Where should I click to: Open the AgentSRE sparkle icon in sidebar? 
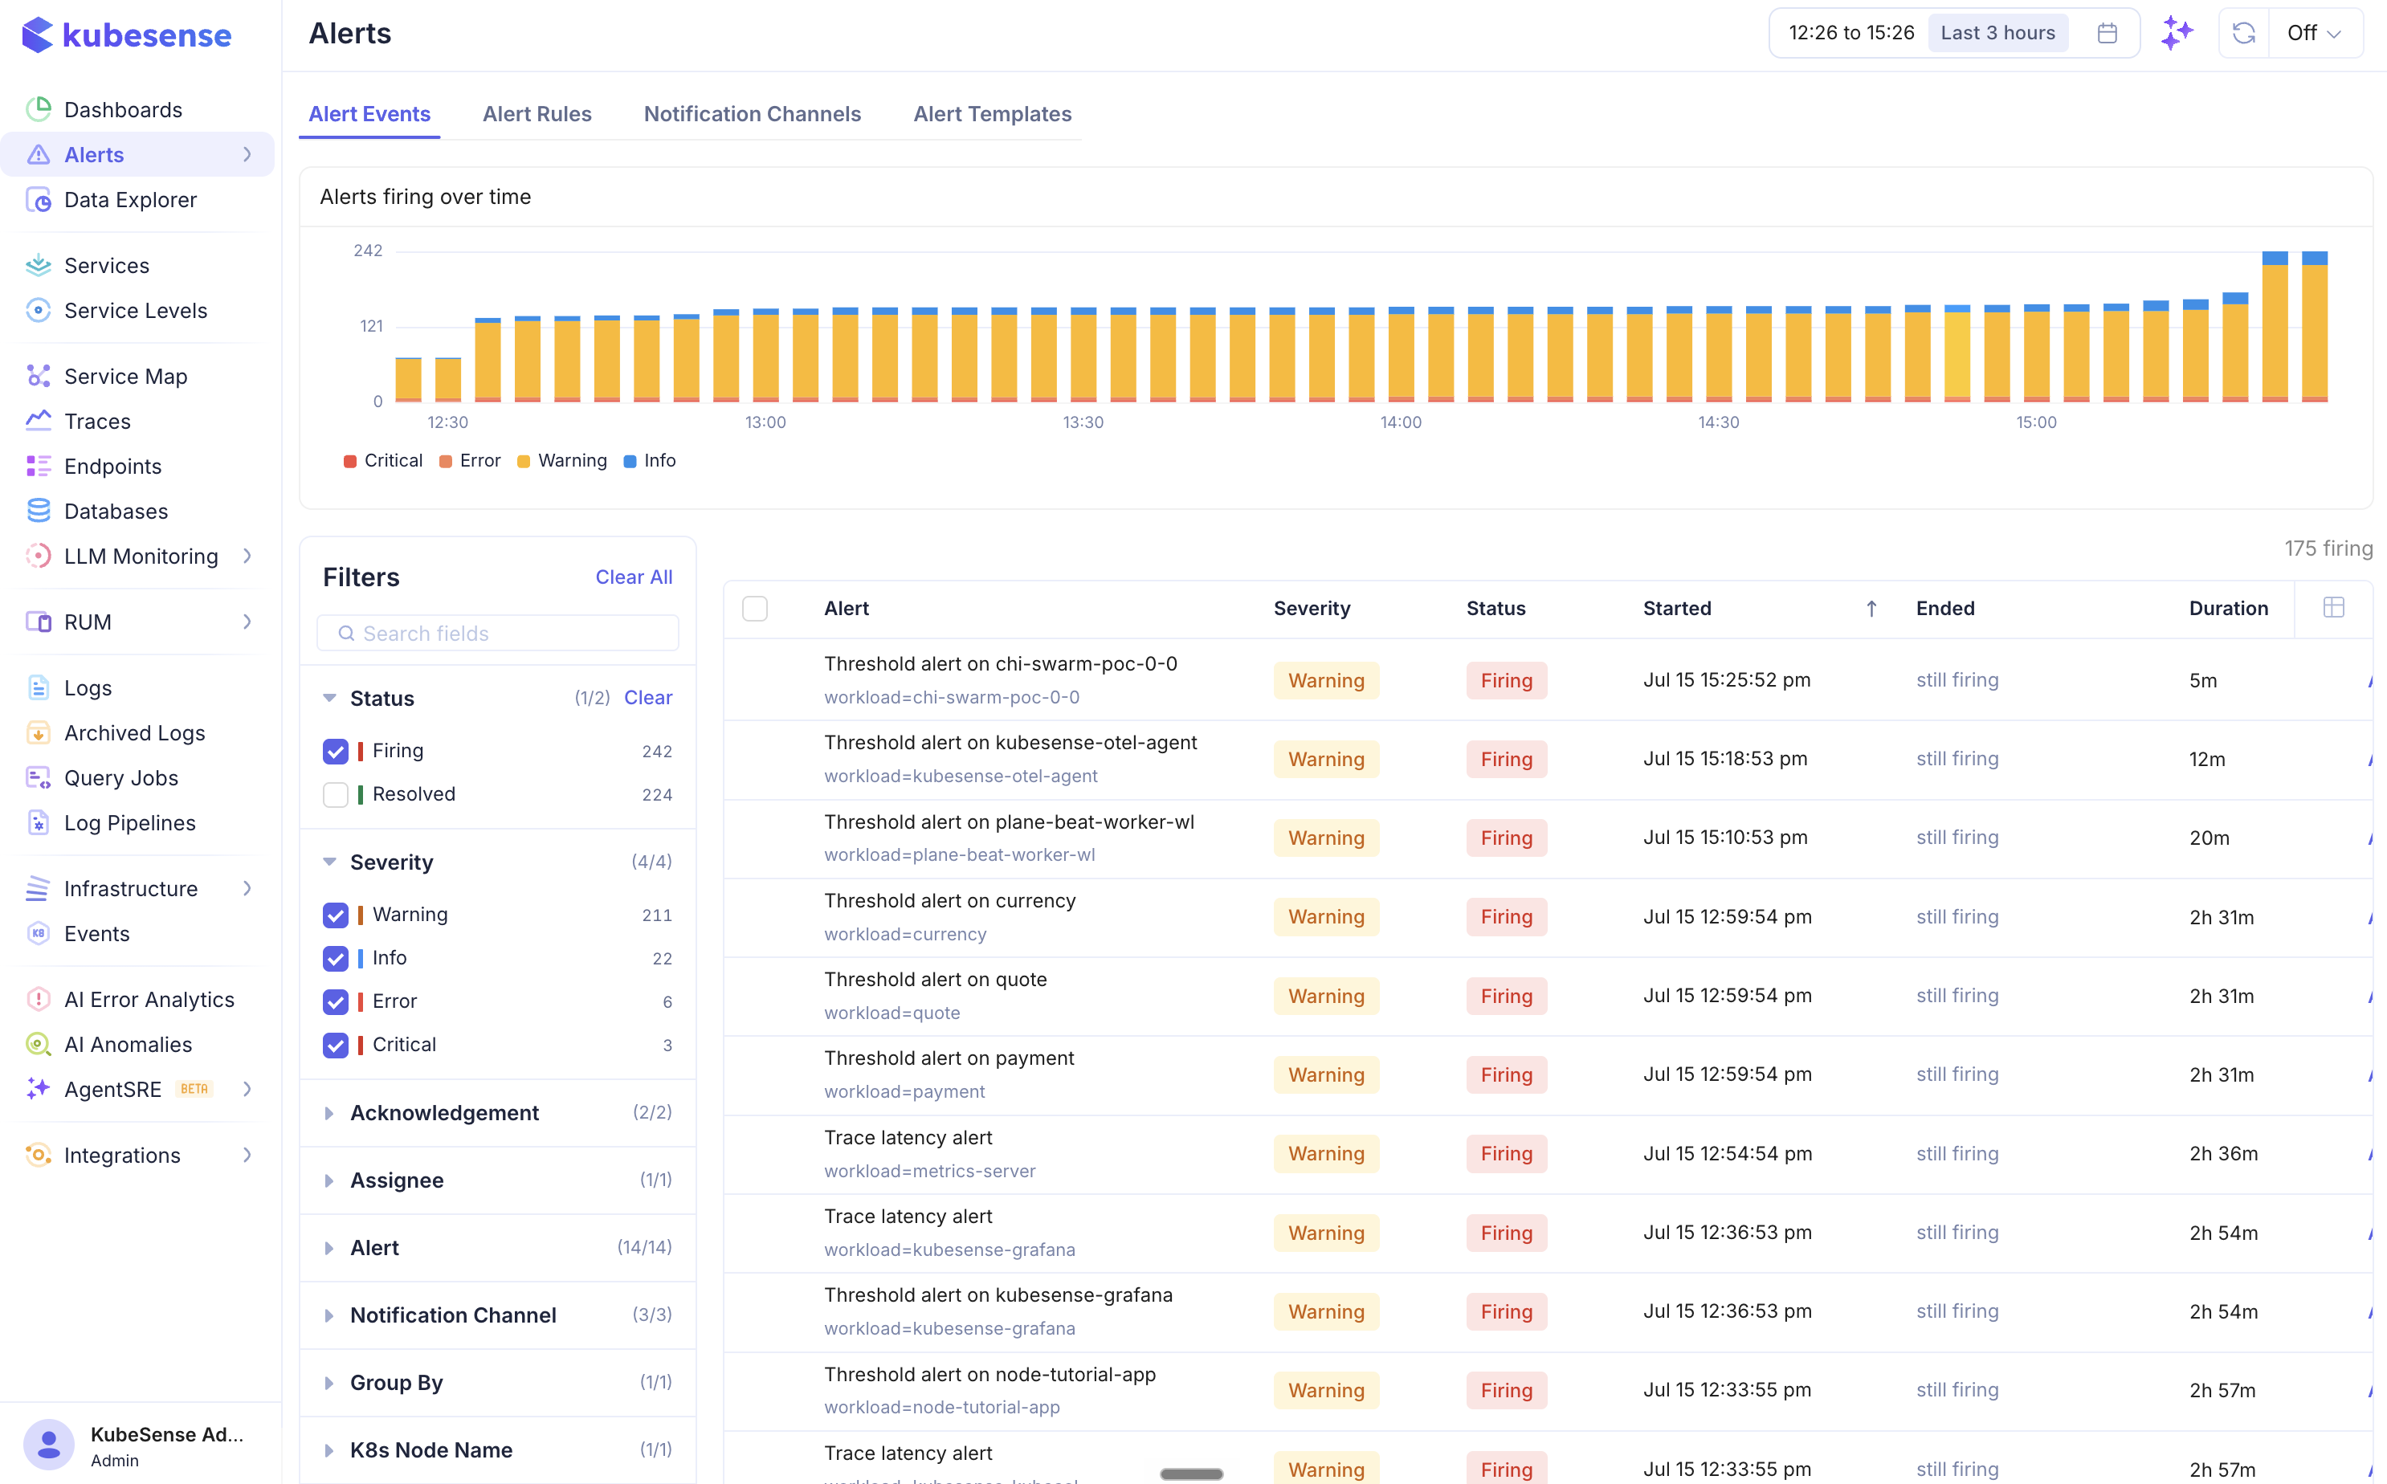tap(39, 1088)
